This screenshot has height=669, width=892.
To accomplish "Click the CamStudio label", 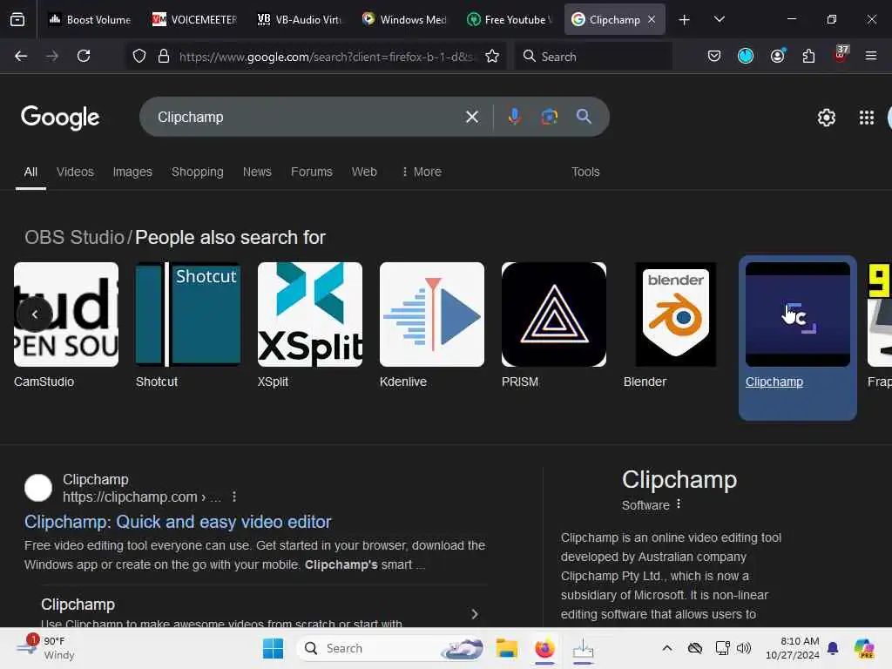I will pyautogui.click(x=44, y=382).
